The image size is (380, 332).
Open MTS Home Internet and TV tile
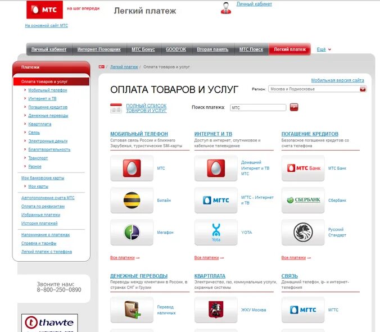(216, 168)
